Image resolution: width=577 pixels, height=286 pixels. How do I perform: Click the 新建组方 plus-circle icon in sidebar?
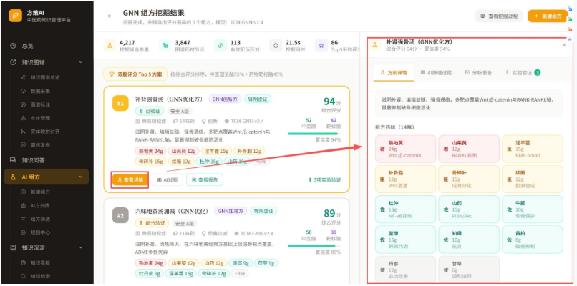24,192
